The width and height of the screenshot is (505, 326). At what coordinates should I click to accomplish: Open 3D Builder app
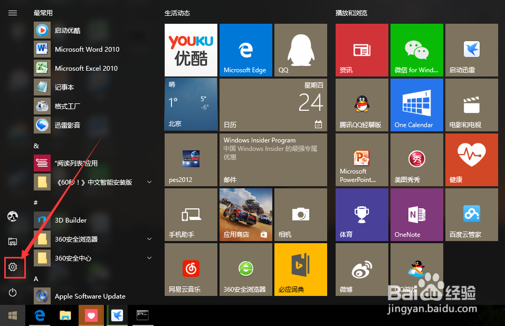click(x=93, y=220)
